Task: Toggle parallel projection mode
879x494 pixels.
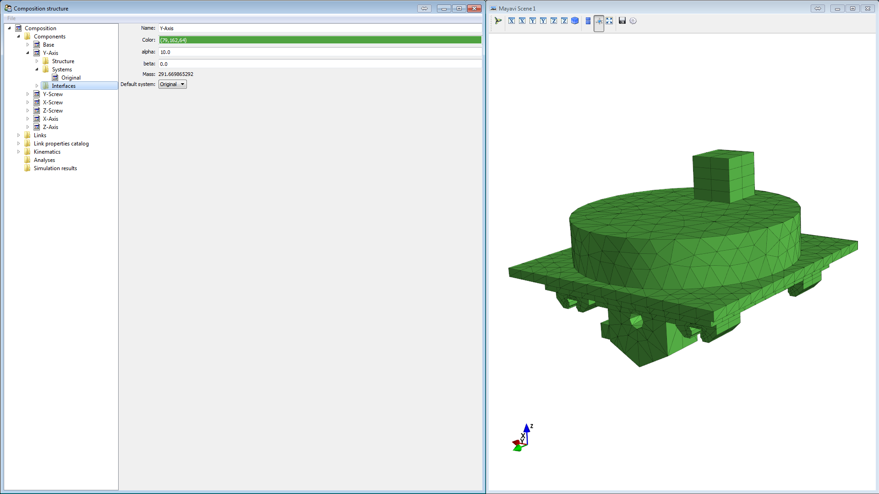Action: (x=588, y=21)
